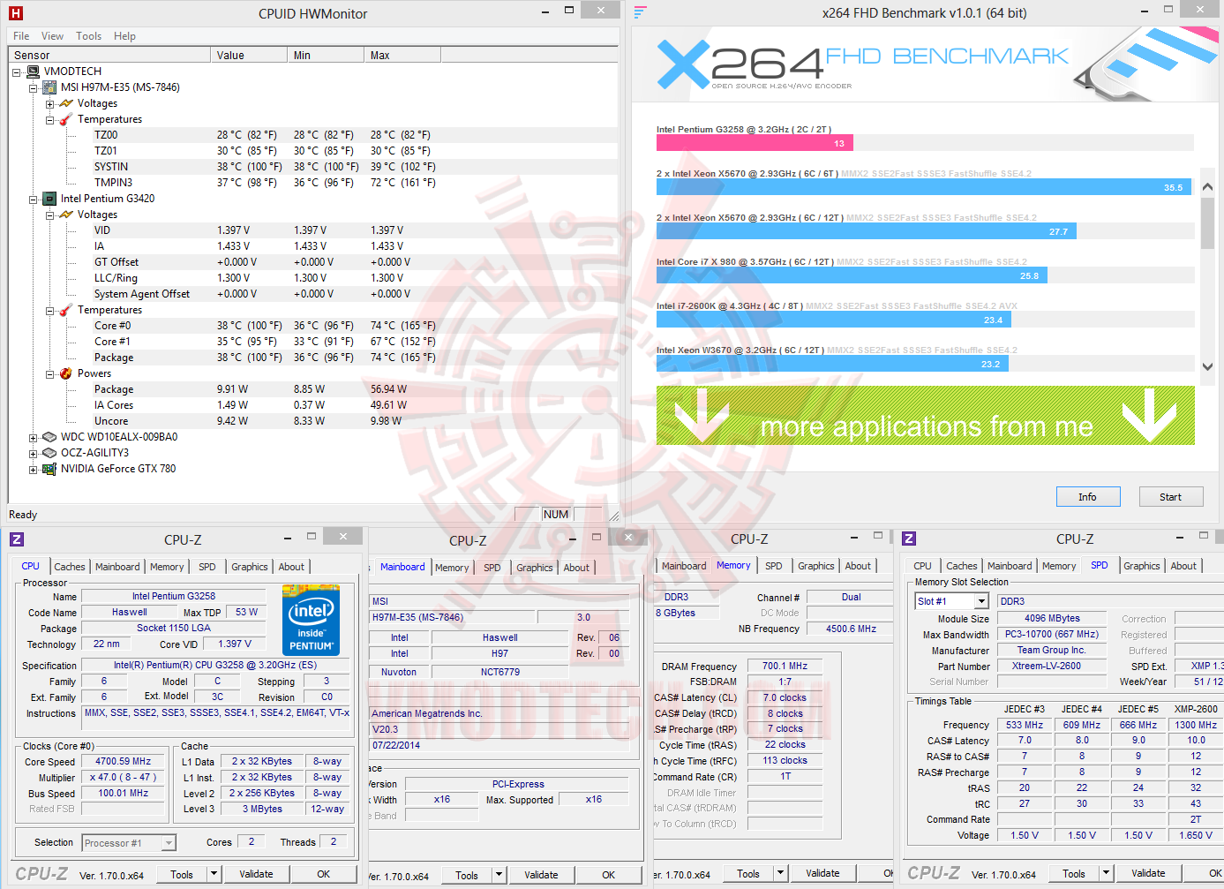The image size is (1224, 889).
Task: Click the processor Name field showing Intel Pentium G3258
Action: (174, 597)
